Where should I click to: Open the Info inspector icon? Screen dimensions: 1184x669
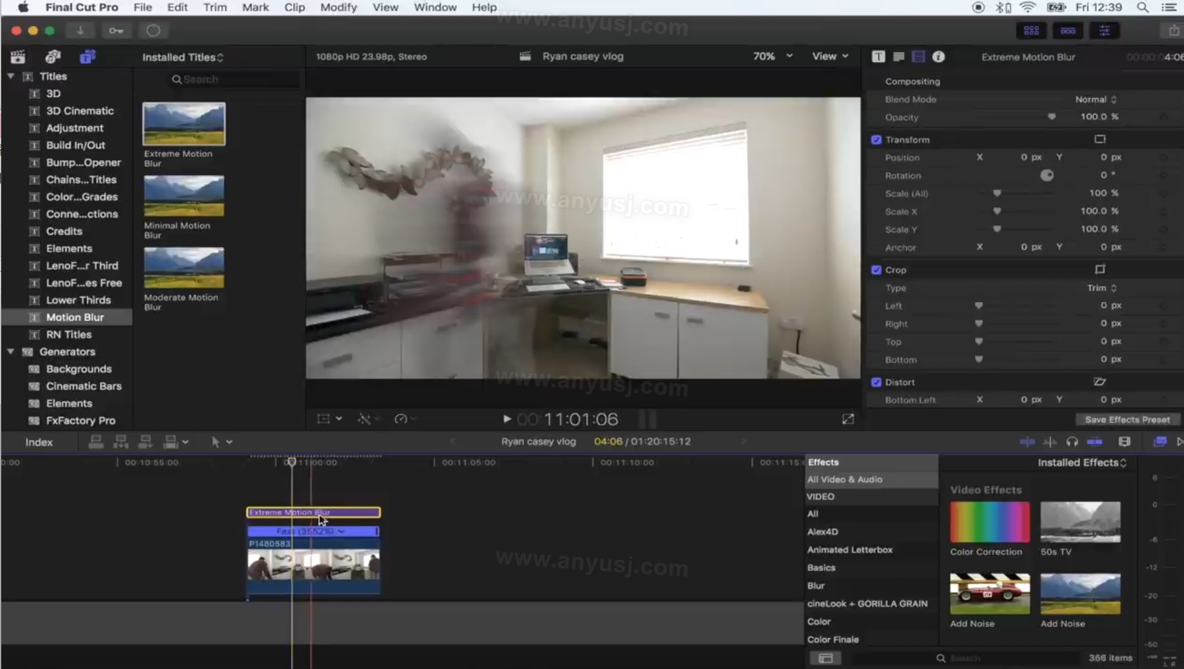(x=938, y=56)
